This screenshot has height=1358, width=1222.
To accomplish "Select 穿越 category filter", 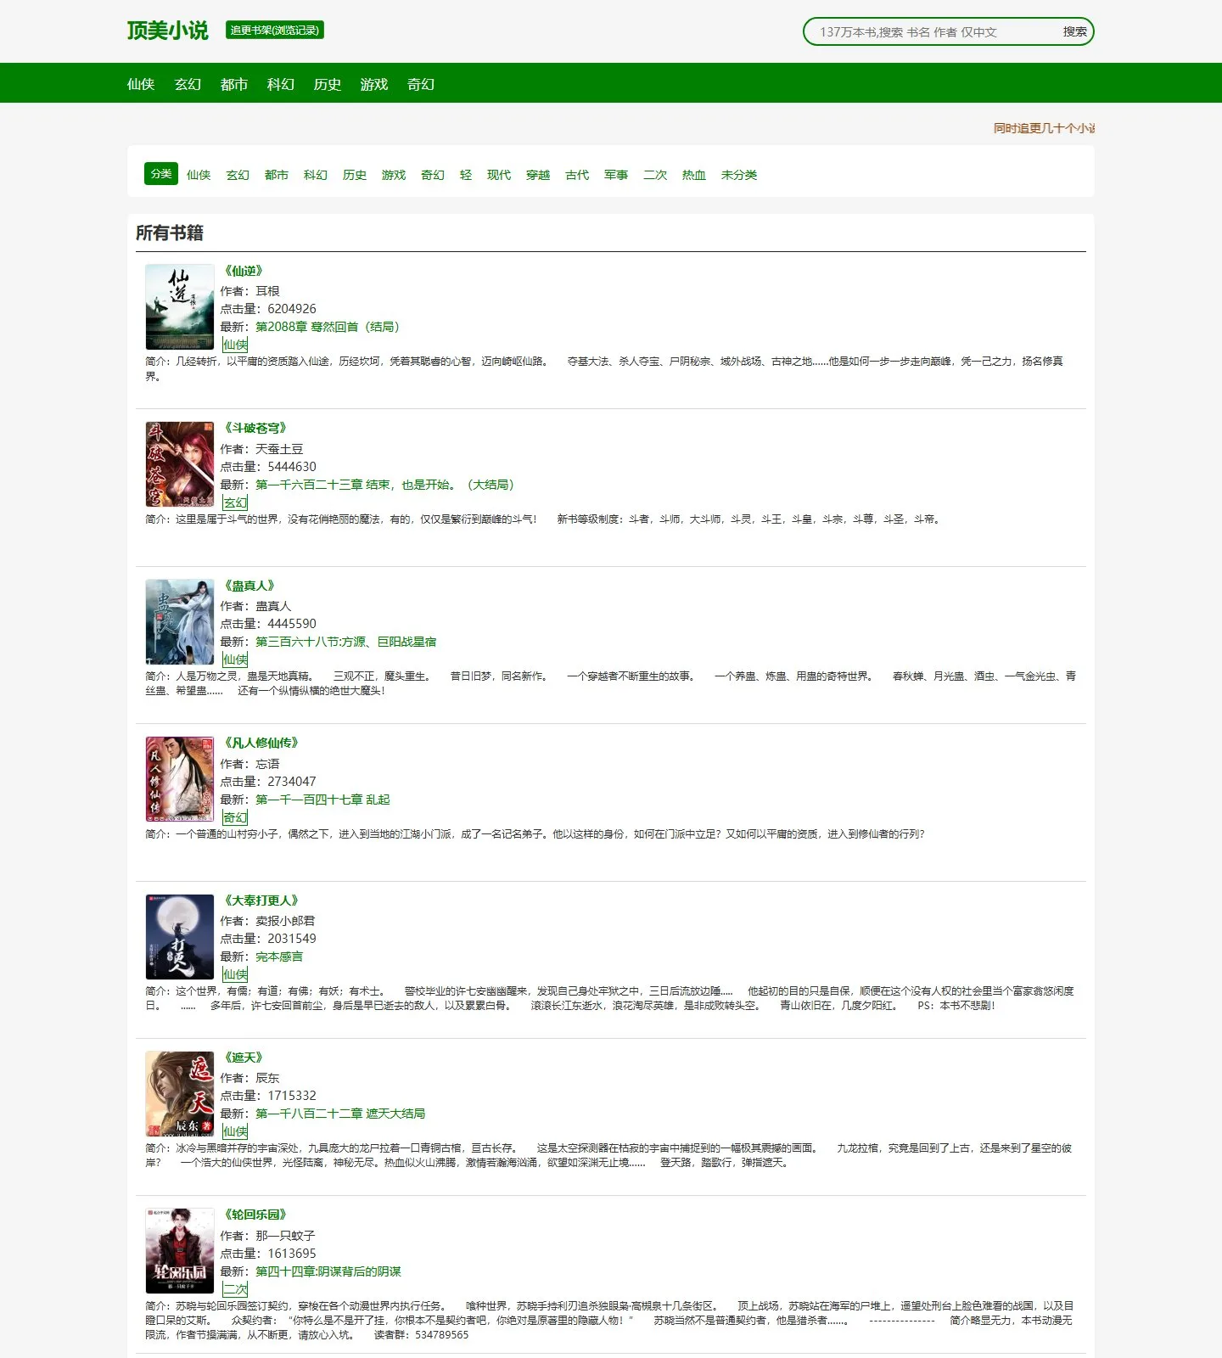I will pyautogui.click(x=538, y=175).
